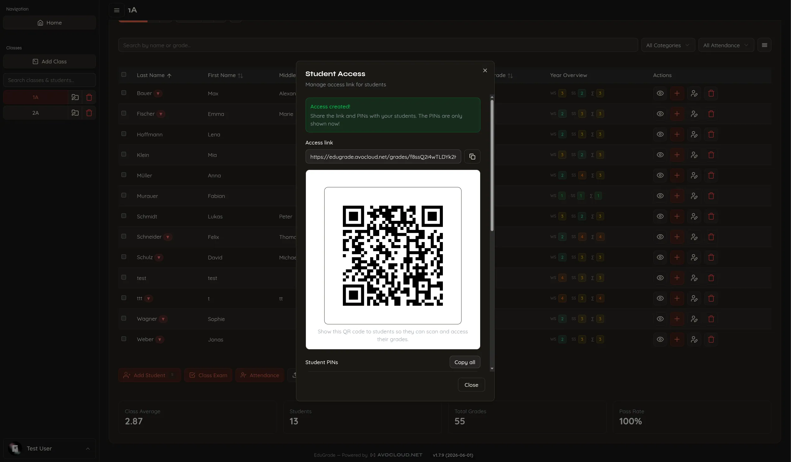Tick the checkbox for Hoffmann row
Viewport: 791px width, 462px height.
point(124,134)
